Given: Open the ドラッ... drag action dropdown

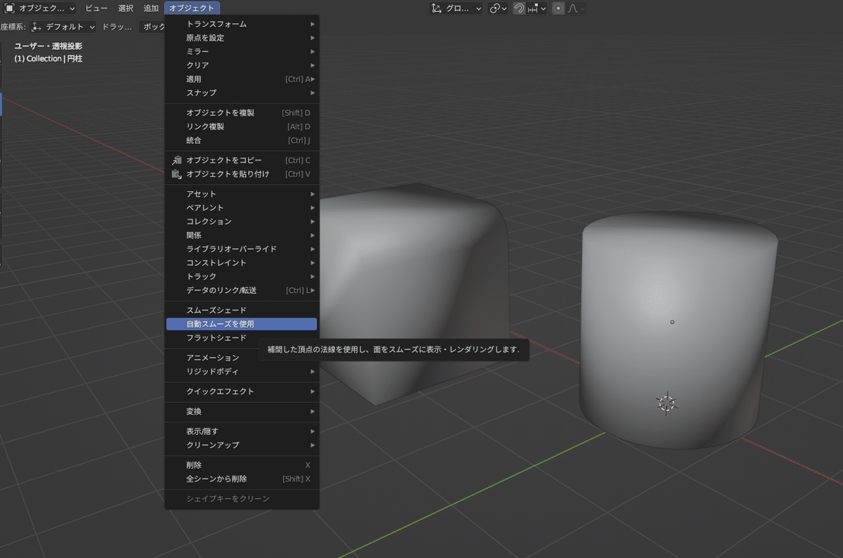Looking at the screenshot, I should 117,27.
